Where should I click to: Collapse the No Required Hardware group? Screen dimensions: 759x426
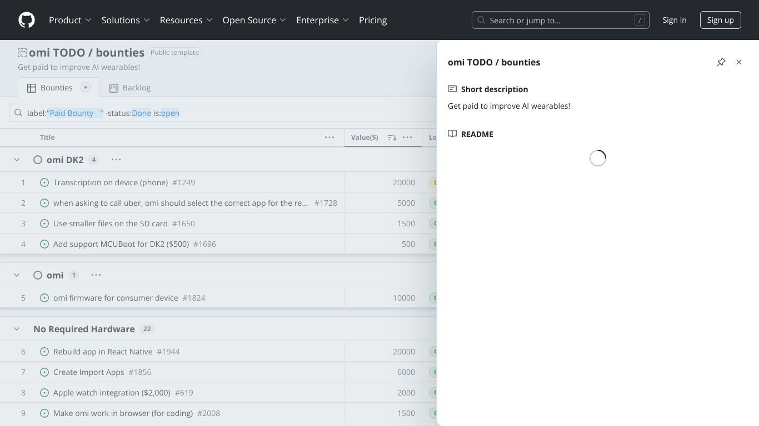point(17,329)
